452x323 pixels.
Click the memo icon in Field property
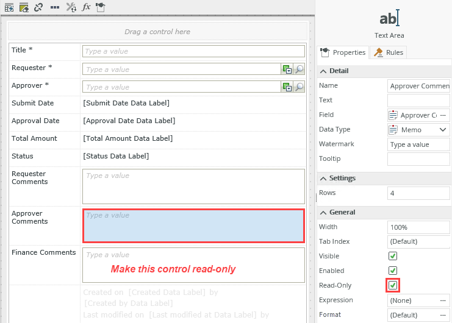[393, 115]
